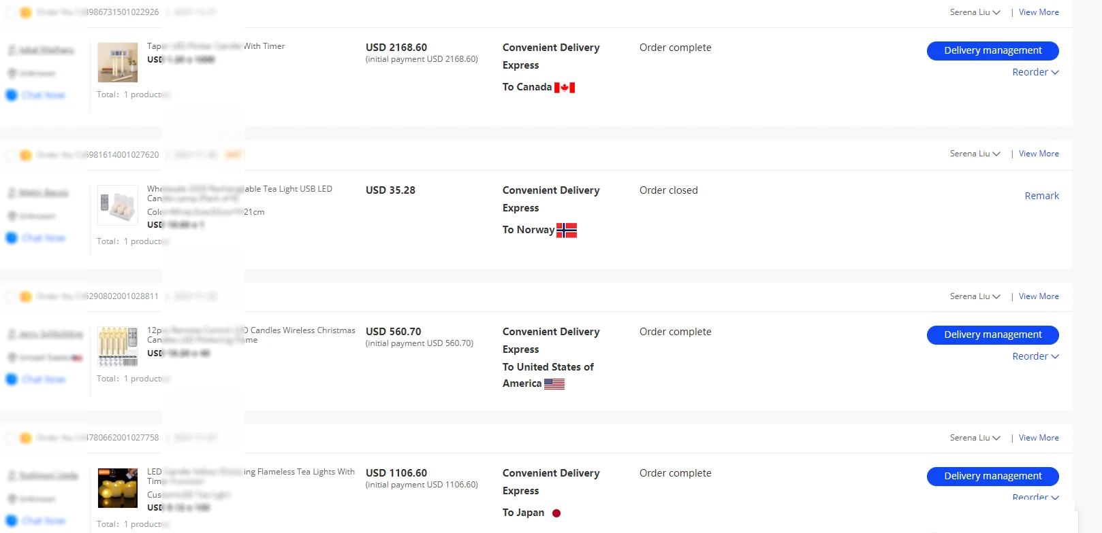Click Delivery management for the Japan order

click(x=992, y=476)
